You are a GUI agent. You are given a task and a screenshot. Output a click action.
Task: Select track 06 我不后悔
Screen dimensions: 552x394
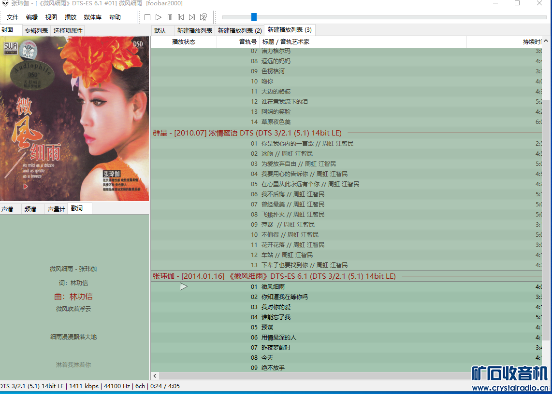point(347,194)
